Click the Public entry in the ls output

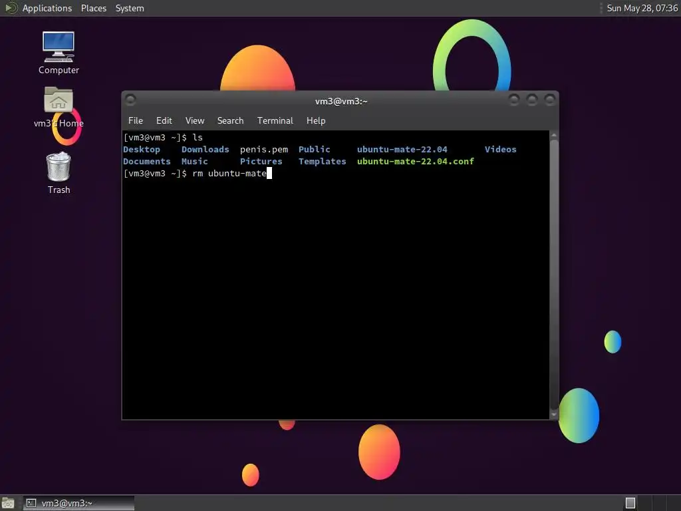click(x=314, y=150)
